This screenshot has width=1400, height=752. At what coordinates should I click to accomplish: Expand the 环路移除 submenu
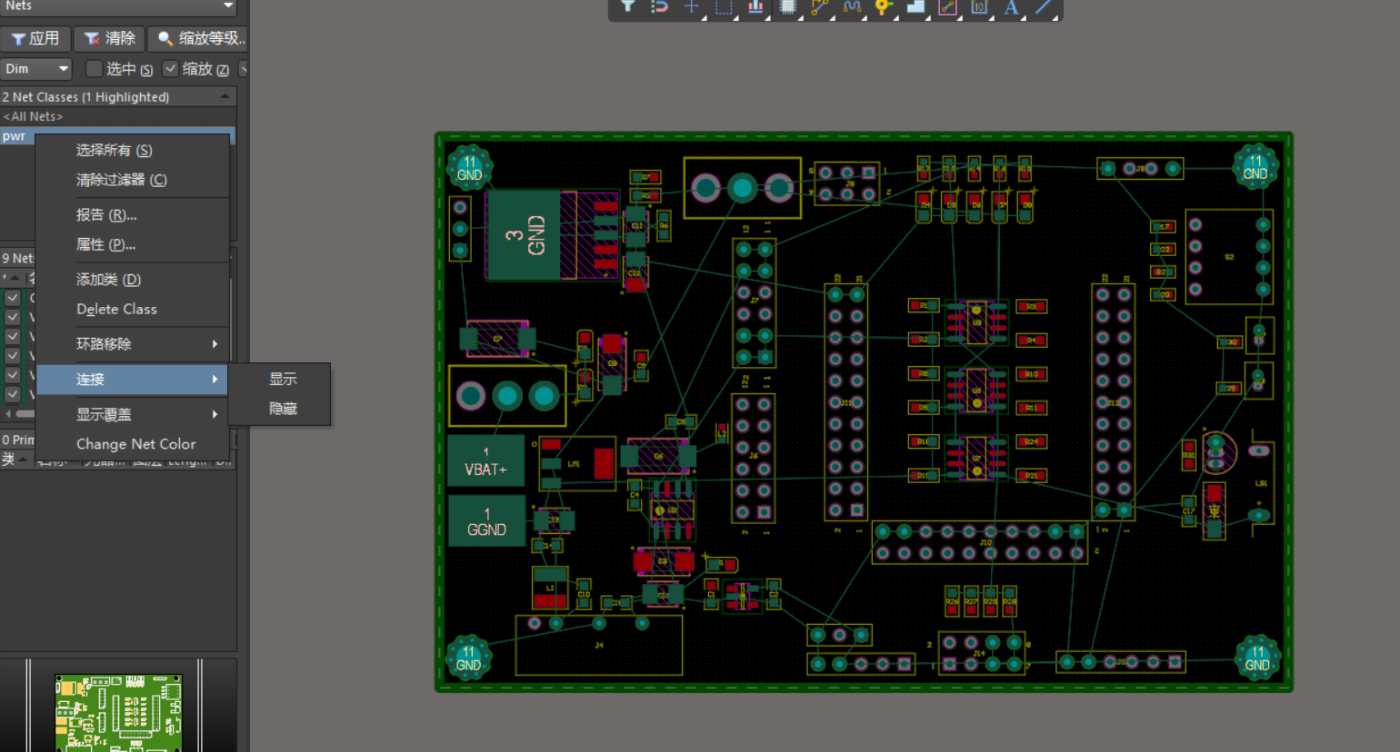point(132,344)
